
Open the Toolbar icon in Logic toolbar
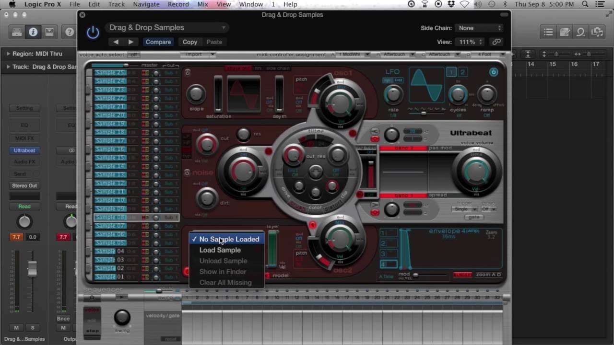(49, 32)
